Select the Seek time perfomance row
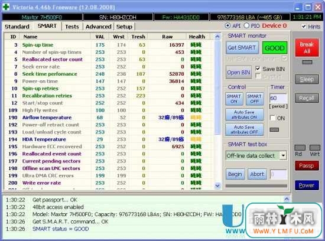The image size is (325, 241). tap(109, 74)
